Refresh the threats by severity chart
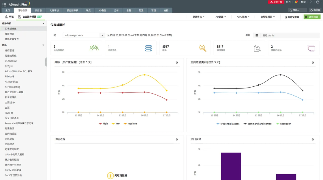Image resolution: width=323 pixels, height=180 pixels. pos(177,62)
